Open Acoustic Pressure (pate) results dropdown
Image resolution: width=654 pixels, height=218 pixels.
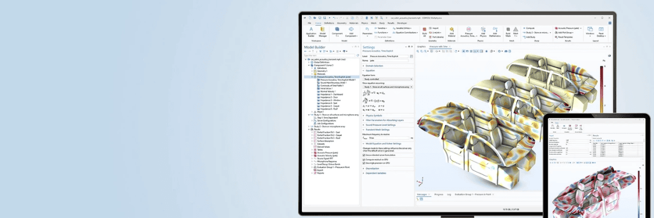[x=569, y=27]
